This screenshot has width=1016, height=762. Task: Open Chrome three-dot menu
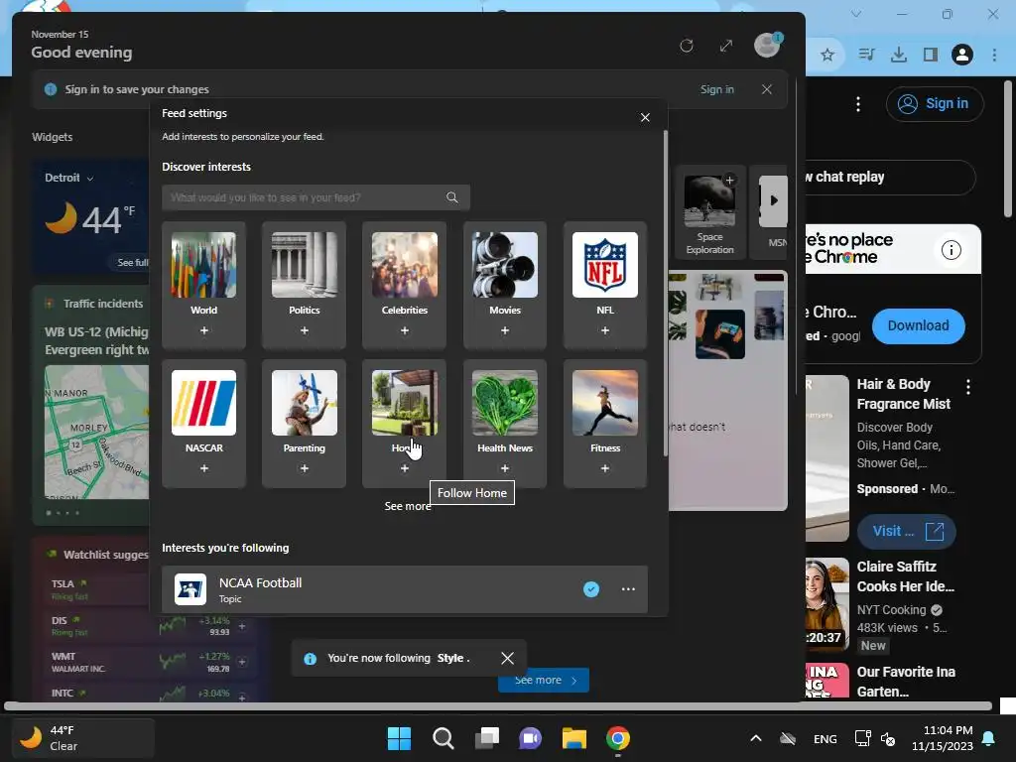pos(994,56)
